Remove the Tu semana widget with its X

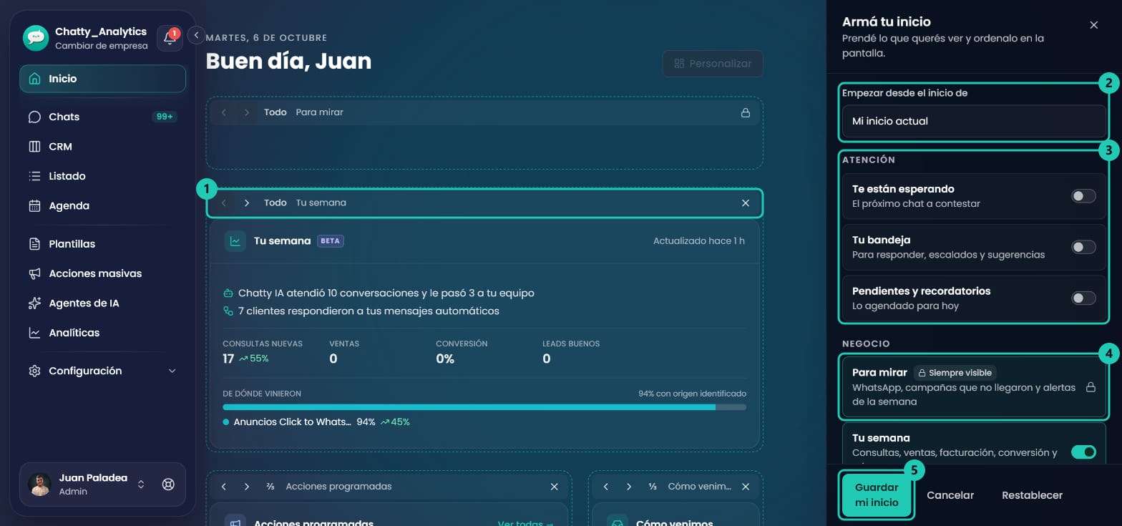tap(746, 203)
